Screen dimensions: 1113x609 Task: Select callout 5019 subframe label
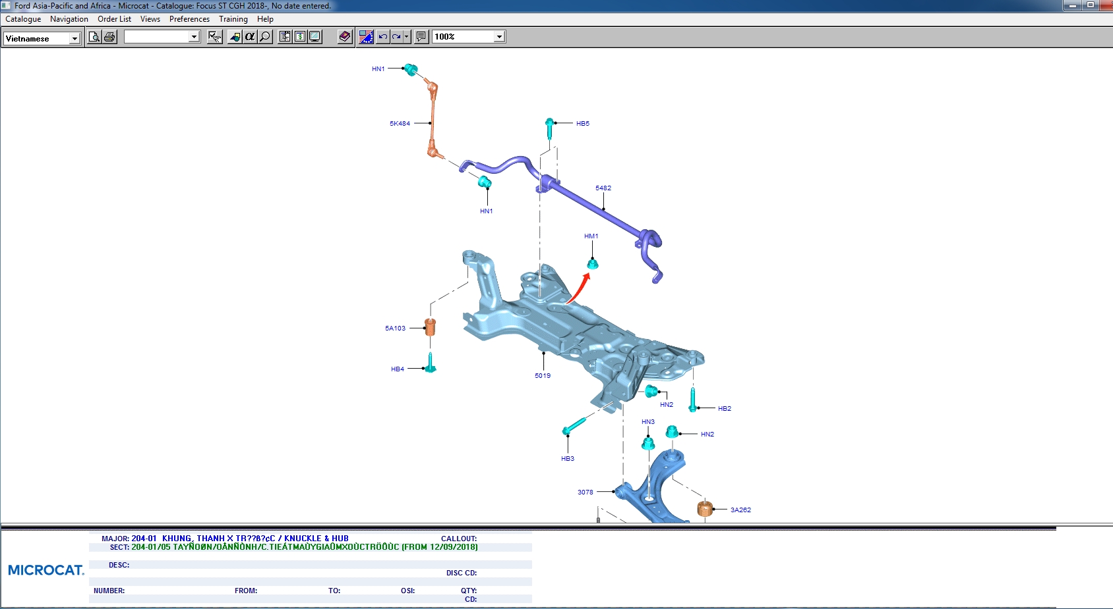(543, 375)
